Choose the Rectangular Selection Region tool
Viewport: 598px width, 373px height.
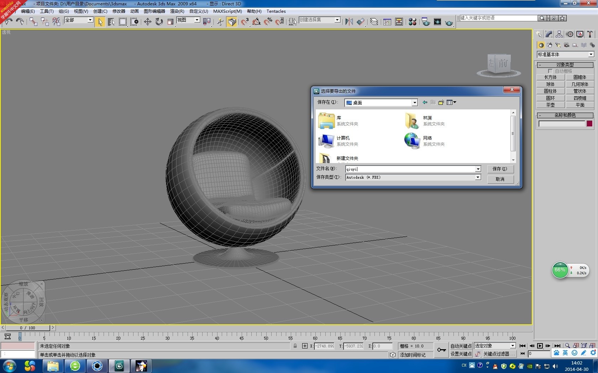[123, 22]
